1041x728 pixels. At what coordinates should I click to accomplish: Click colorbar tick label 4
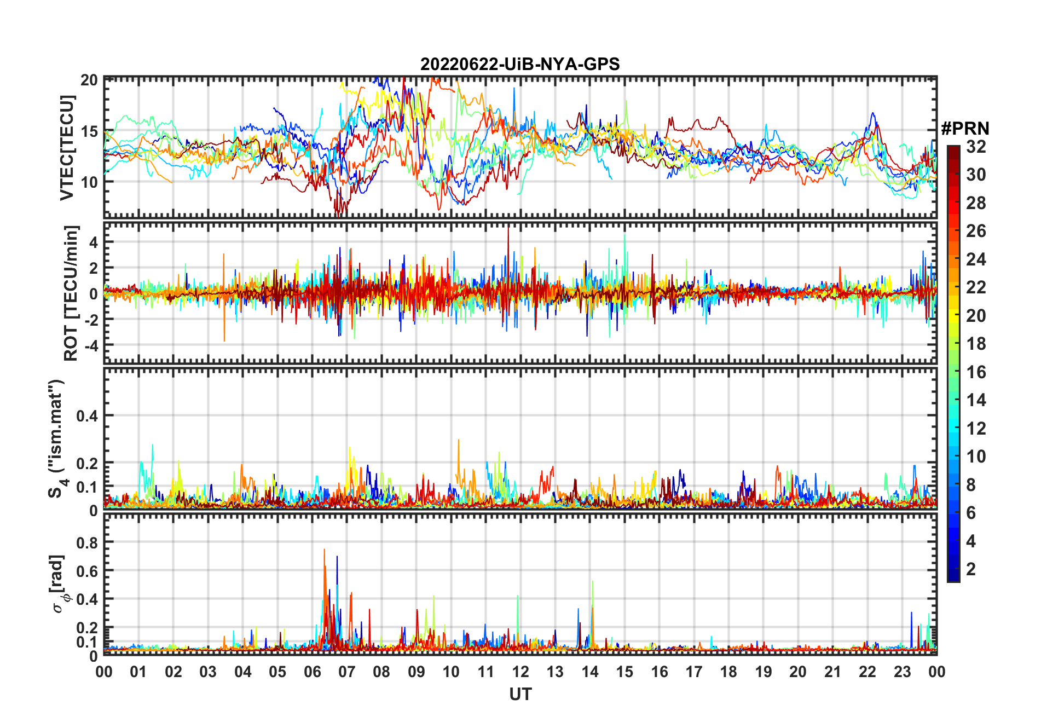point(971,541)
